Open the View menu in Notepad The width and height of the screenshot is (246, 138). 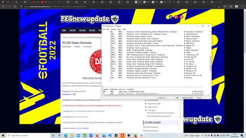(119, 29)
